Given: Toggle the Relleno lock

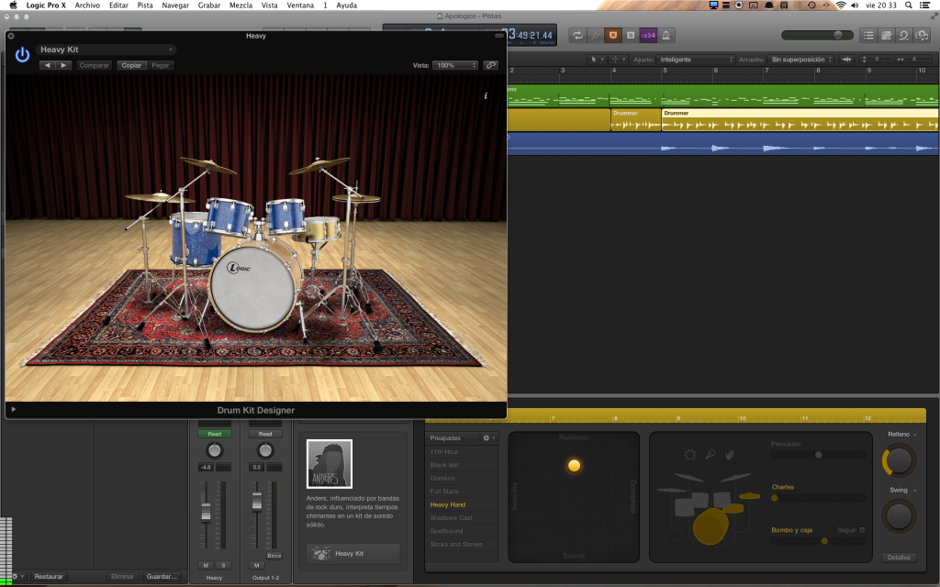Looking at the screenshot, I should 915,434.
